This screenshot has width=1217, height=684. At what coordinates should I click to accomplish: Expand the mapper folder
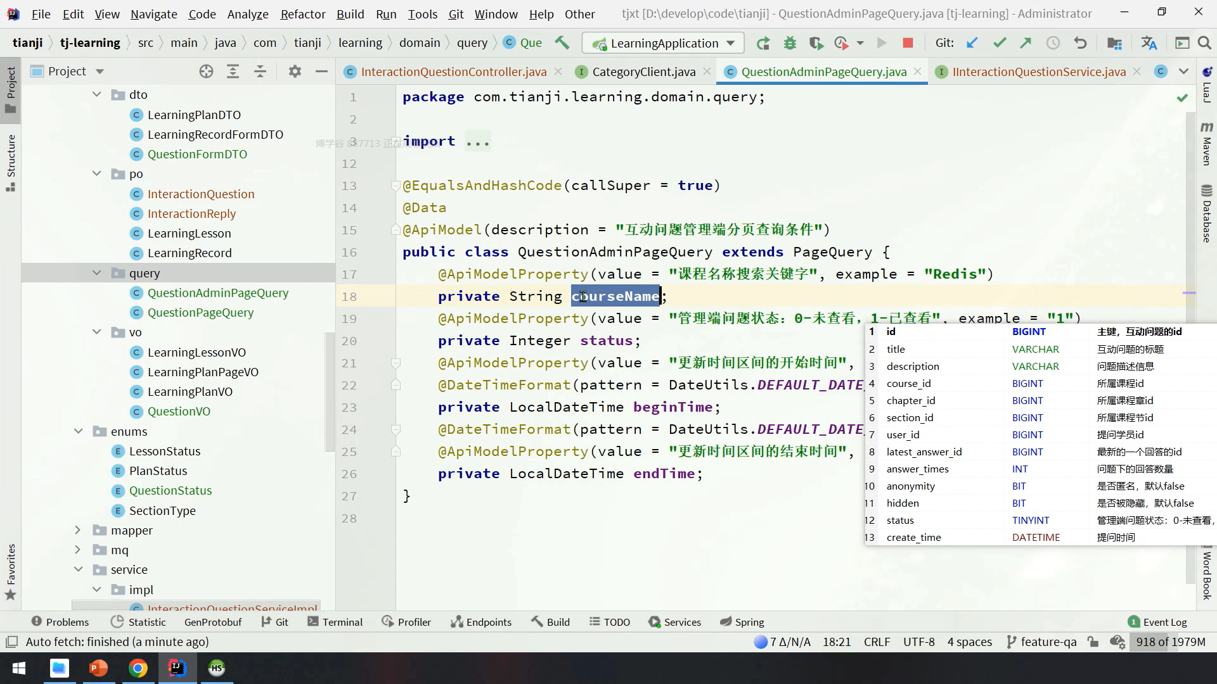click(x=78, y=530)
